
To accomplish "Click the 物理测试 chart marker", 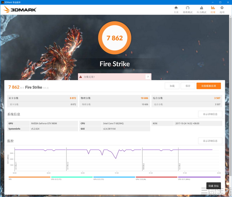I will click(144, 166).
